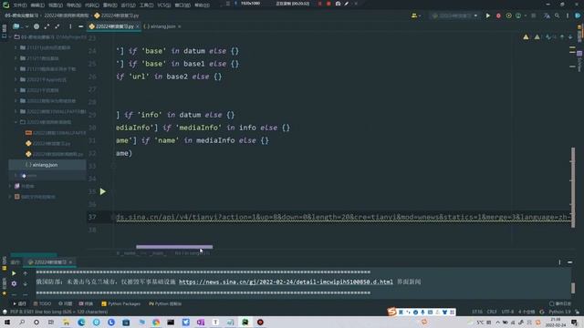
Task: Click Python interpreter in status bar
Action: tap(559, 312)
